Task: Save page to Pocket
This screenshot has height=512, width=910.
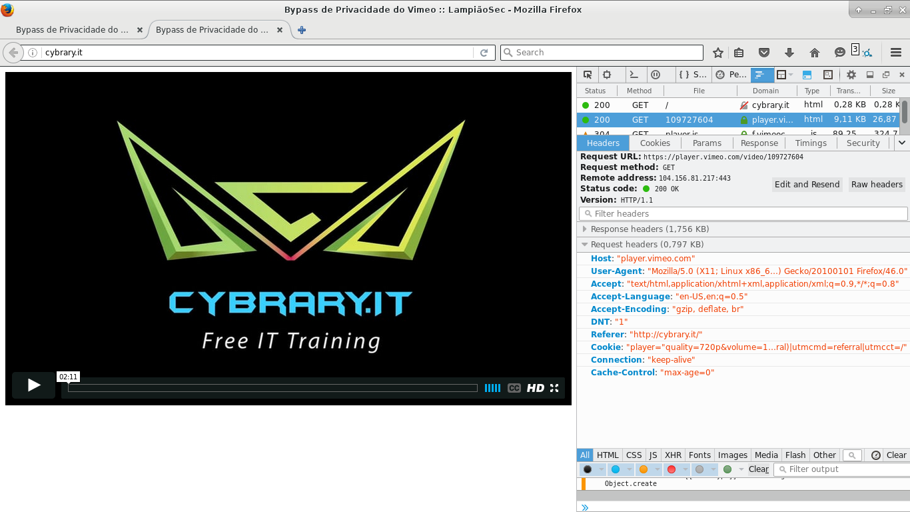Action: pos(765,53)
